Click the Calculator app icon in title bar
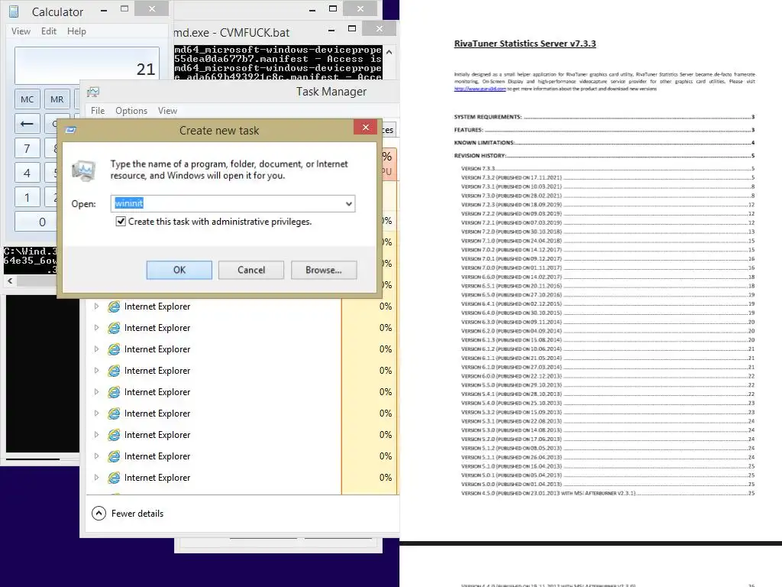 click(x=14, y=11)
